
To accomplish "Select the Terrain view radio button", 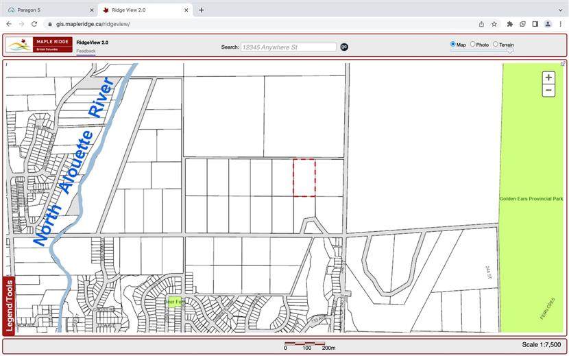I will click(496, 45).
